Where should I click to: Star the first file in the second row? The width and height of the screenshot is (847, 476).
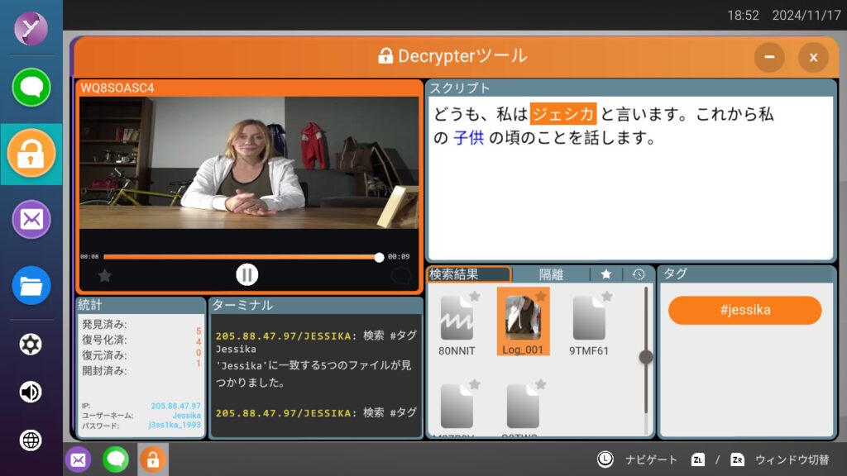pyautogui.click(x=475, y=384)
